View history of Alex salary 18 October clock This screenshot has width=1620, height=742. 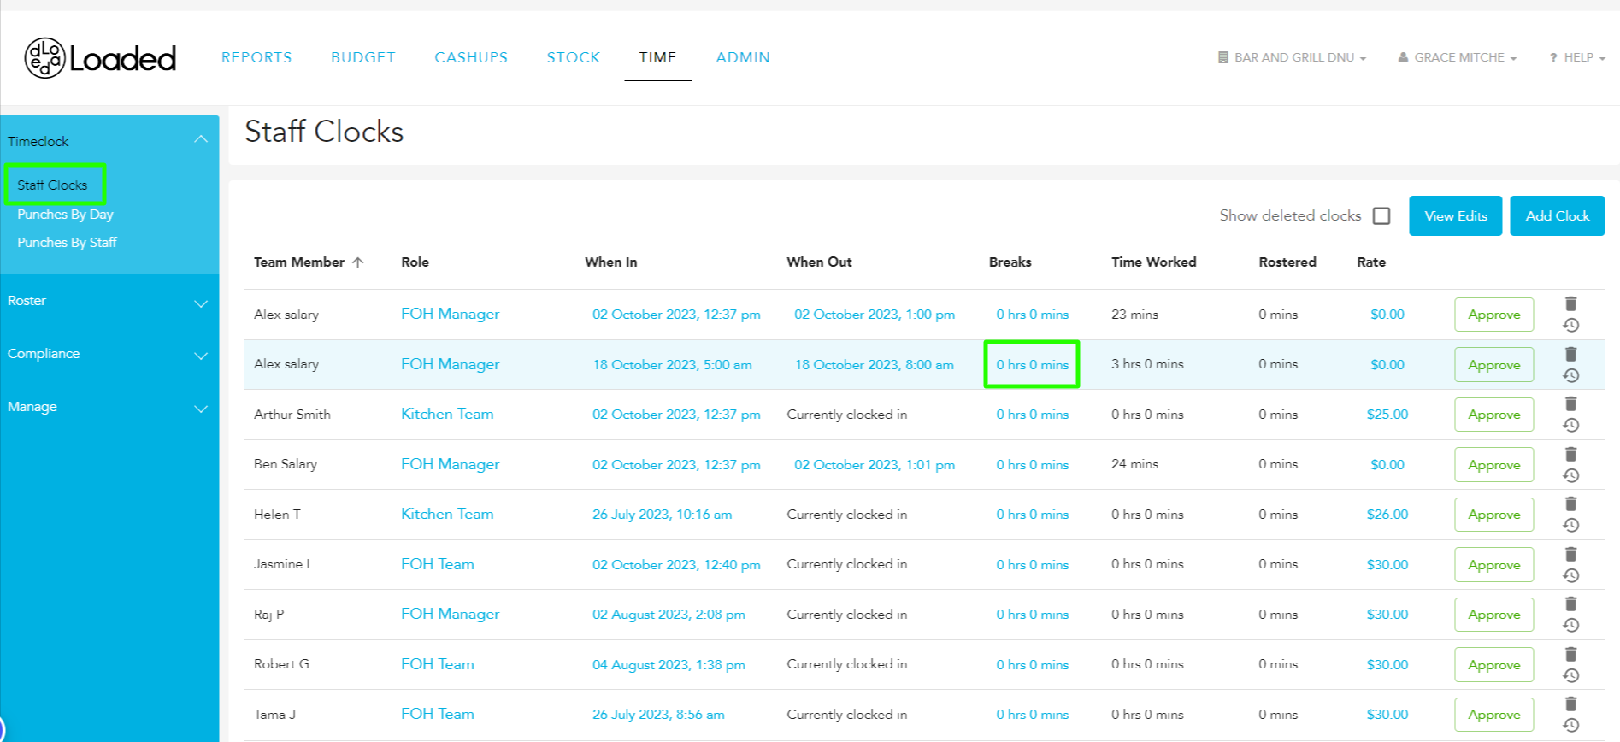pyautogui.click(x=1570, y=375)
